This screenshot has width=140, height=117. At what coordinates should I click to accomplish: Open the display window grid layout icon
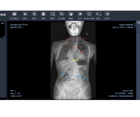coord(14,14)
